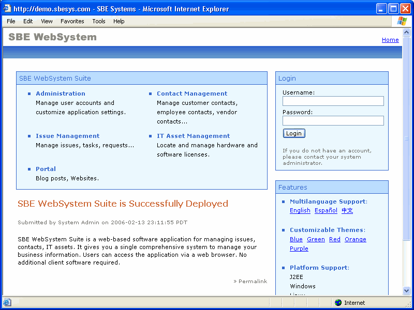This screenshot has width=414, height=310.
Task: Click the scrollbar down arrow
Action: tap(406, 290)
